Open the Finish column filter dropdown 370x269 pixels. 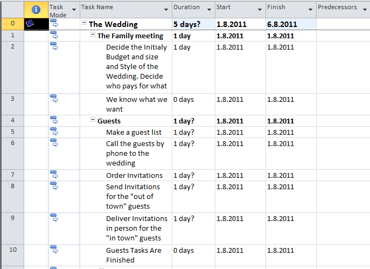click(x=310, y=10)
